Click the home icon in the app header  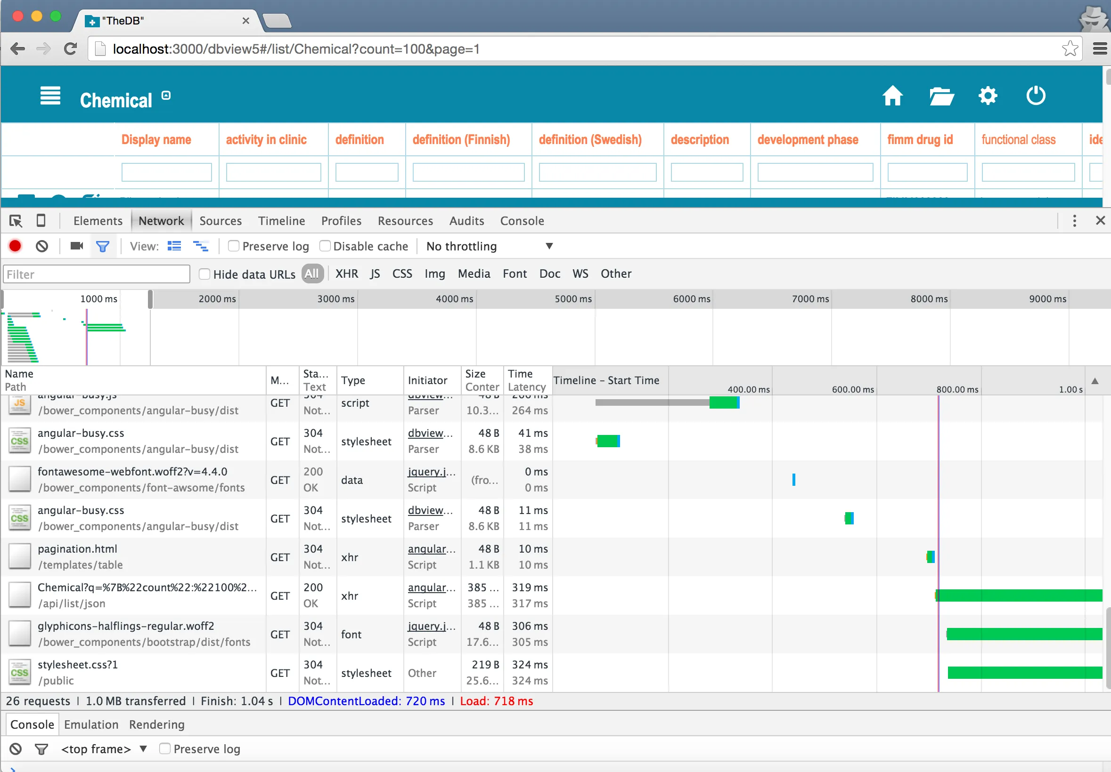pyautogui.click(x=892, y=96)
